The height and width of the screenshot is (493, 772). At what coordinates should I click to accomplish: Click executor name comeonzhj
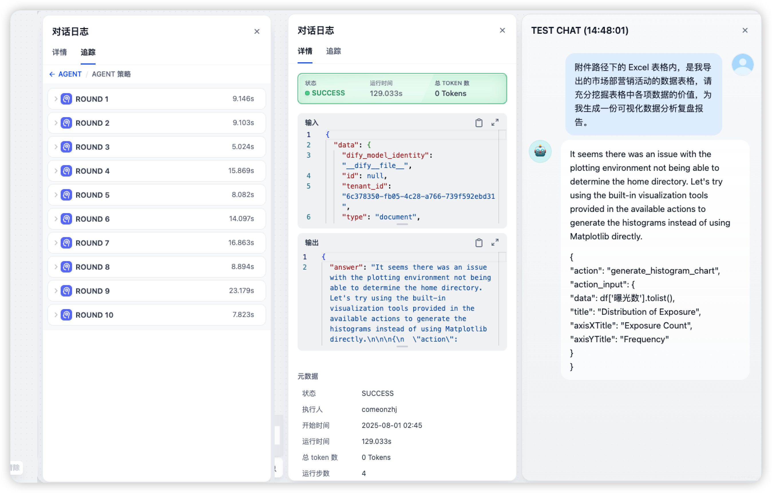click(x=379, y=409)
